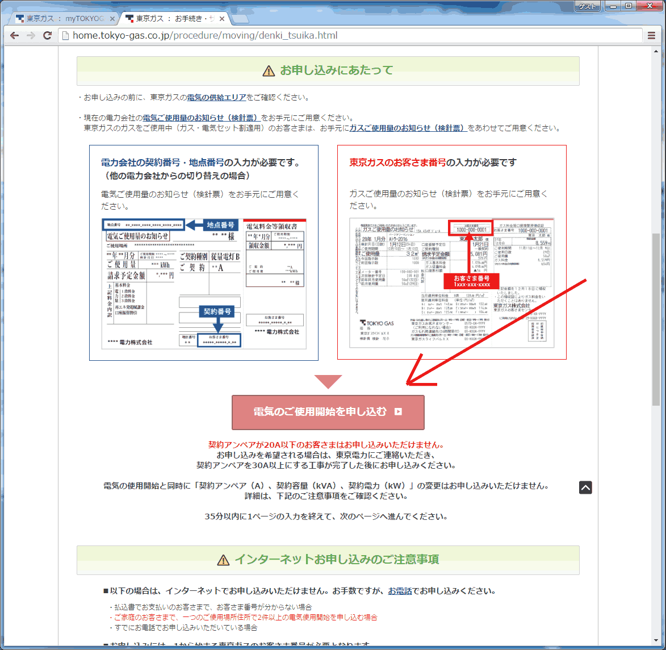
Task: Switch to the 東京ガス myTOKYOGAS tab
Action: tap(64, 19)
